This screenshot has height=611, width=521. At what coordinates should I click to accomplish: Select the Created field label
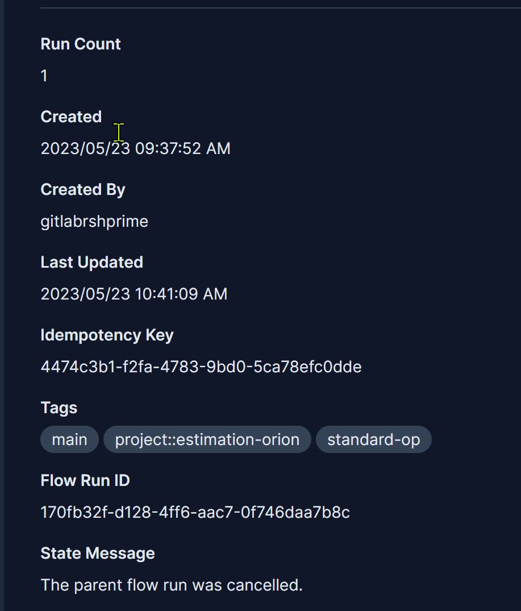pyautogui.click(x=70, y=117)
